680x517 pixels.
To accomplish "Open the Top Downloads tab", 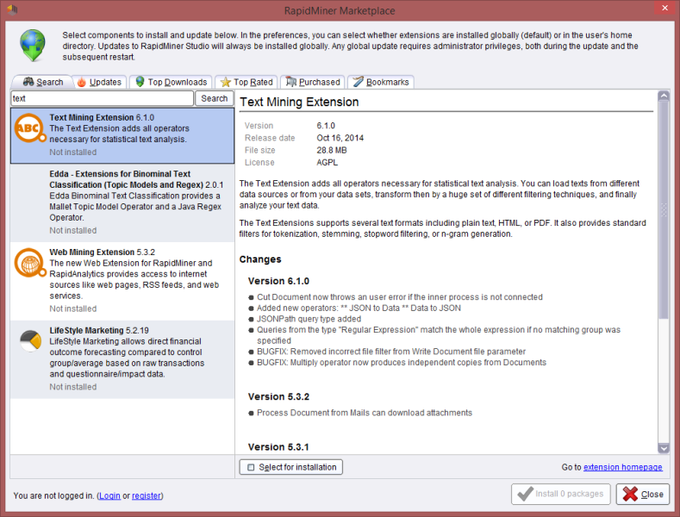I will 171,82.
